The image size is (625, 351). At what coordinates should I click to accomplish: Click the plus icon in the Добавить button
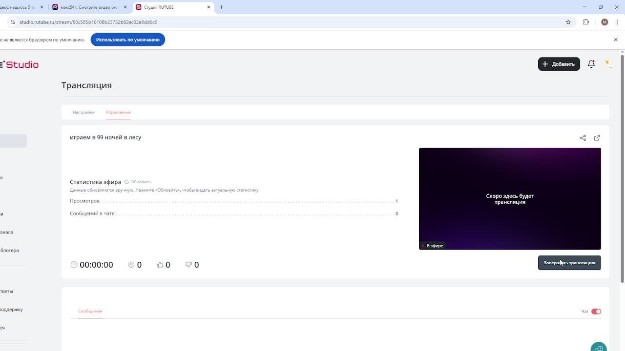pos(545,64)
